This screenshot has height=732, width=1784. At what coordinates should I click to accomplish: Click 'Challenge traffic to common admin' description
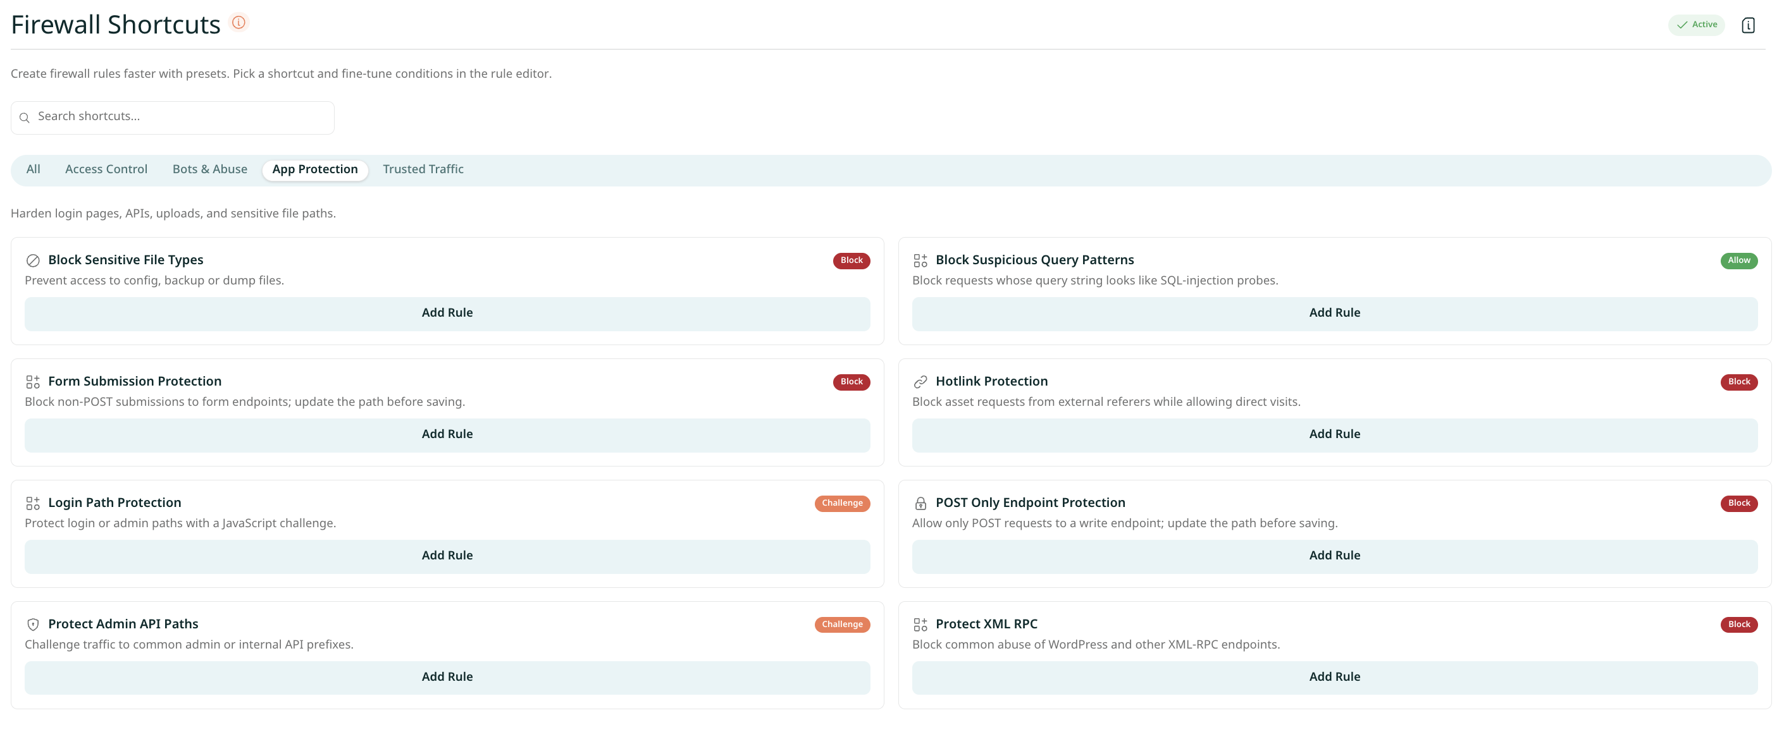coord(189,645)
